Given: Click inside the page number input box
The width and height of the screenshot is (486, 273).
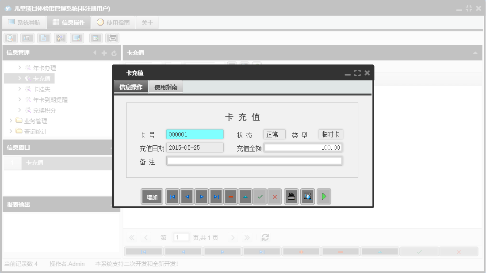Looking at the screenshot, I should tap(181, 237).
